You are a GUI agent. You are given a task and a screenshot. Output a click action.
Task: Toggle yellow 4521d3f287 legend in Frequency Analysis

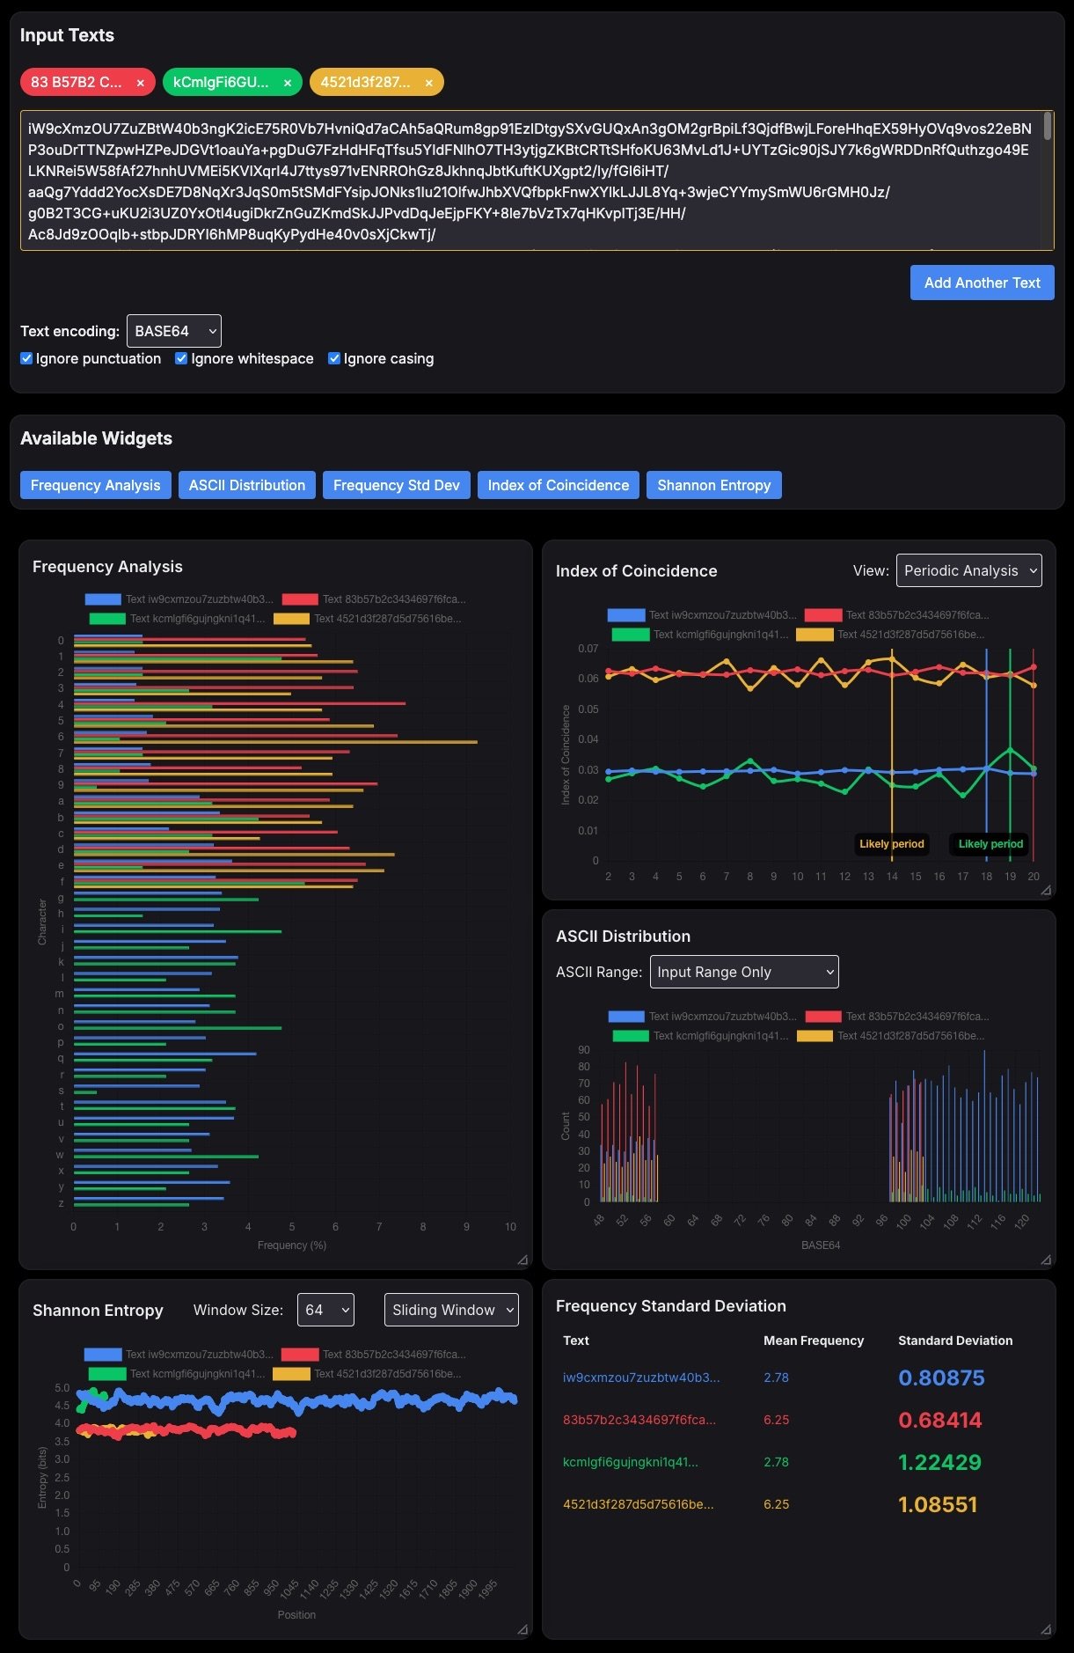click(368, 619)
